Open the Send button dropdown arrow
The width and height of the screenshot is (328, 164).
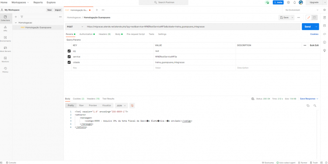tap(316, 27)
